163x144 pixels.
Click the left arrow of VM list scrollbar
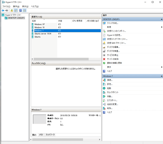tap(32, 59)
